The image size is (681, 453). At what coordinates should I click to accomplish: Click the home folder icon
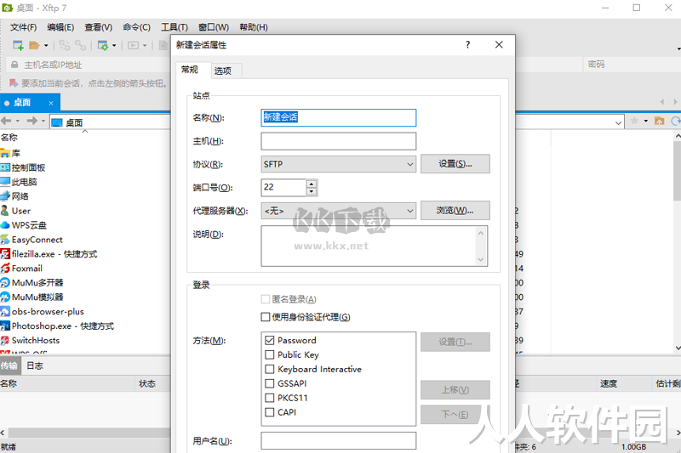pyautogui.click(x=659, y=121)
